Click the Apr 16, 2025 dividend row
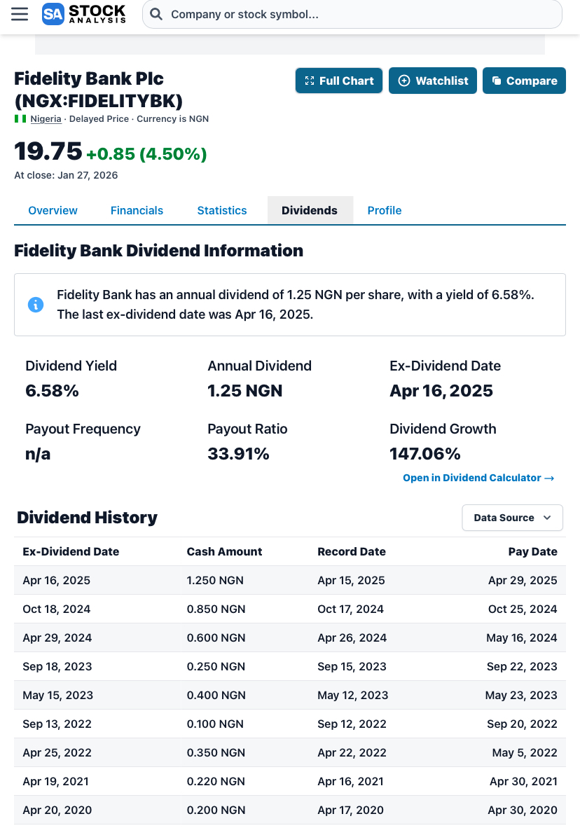580x828 pixels. [289, 580]
